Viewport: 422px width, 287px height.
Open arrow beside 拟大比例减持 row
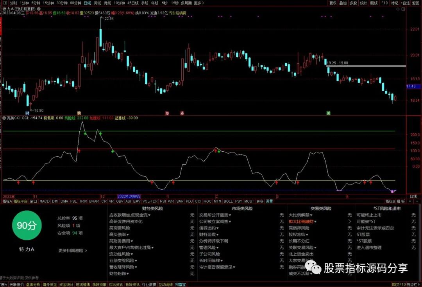click(x=350, y=221)
